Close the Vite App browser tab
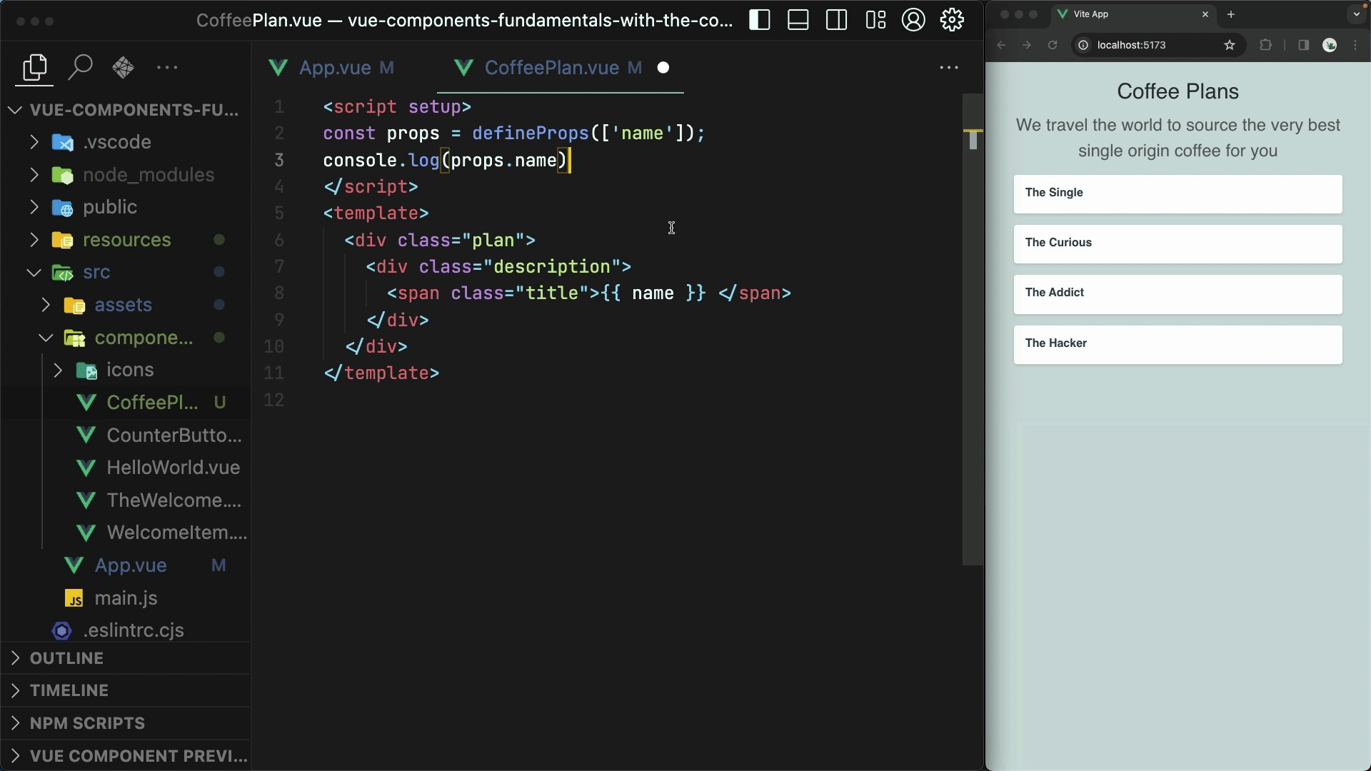 1205,14
